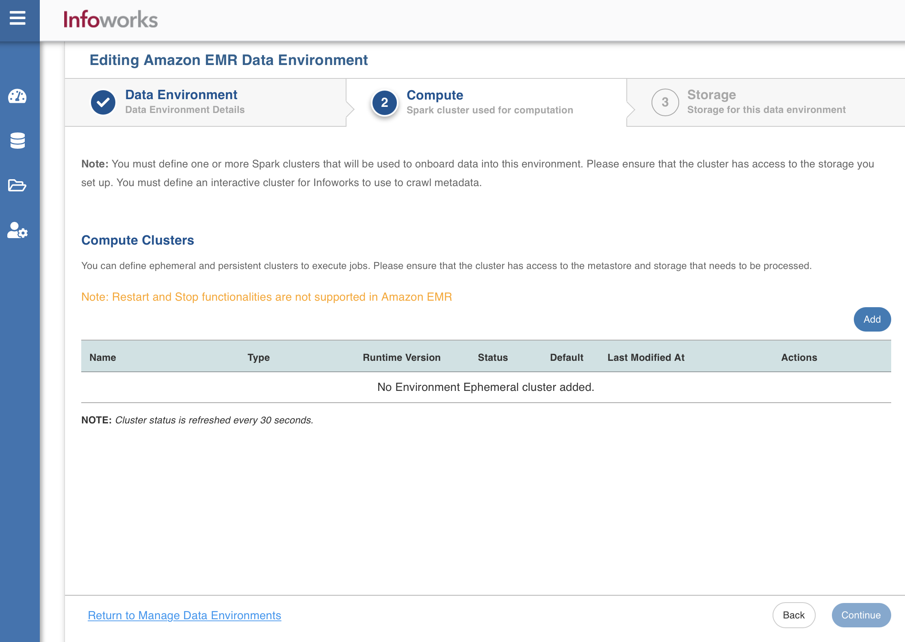Select the Compute step tab

(x=487, y=102)
